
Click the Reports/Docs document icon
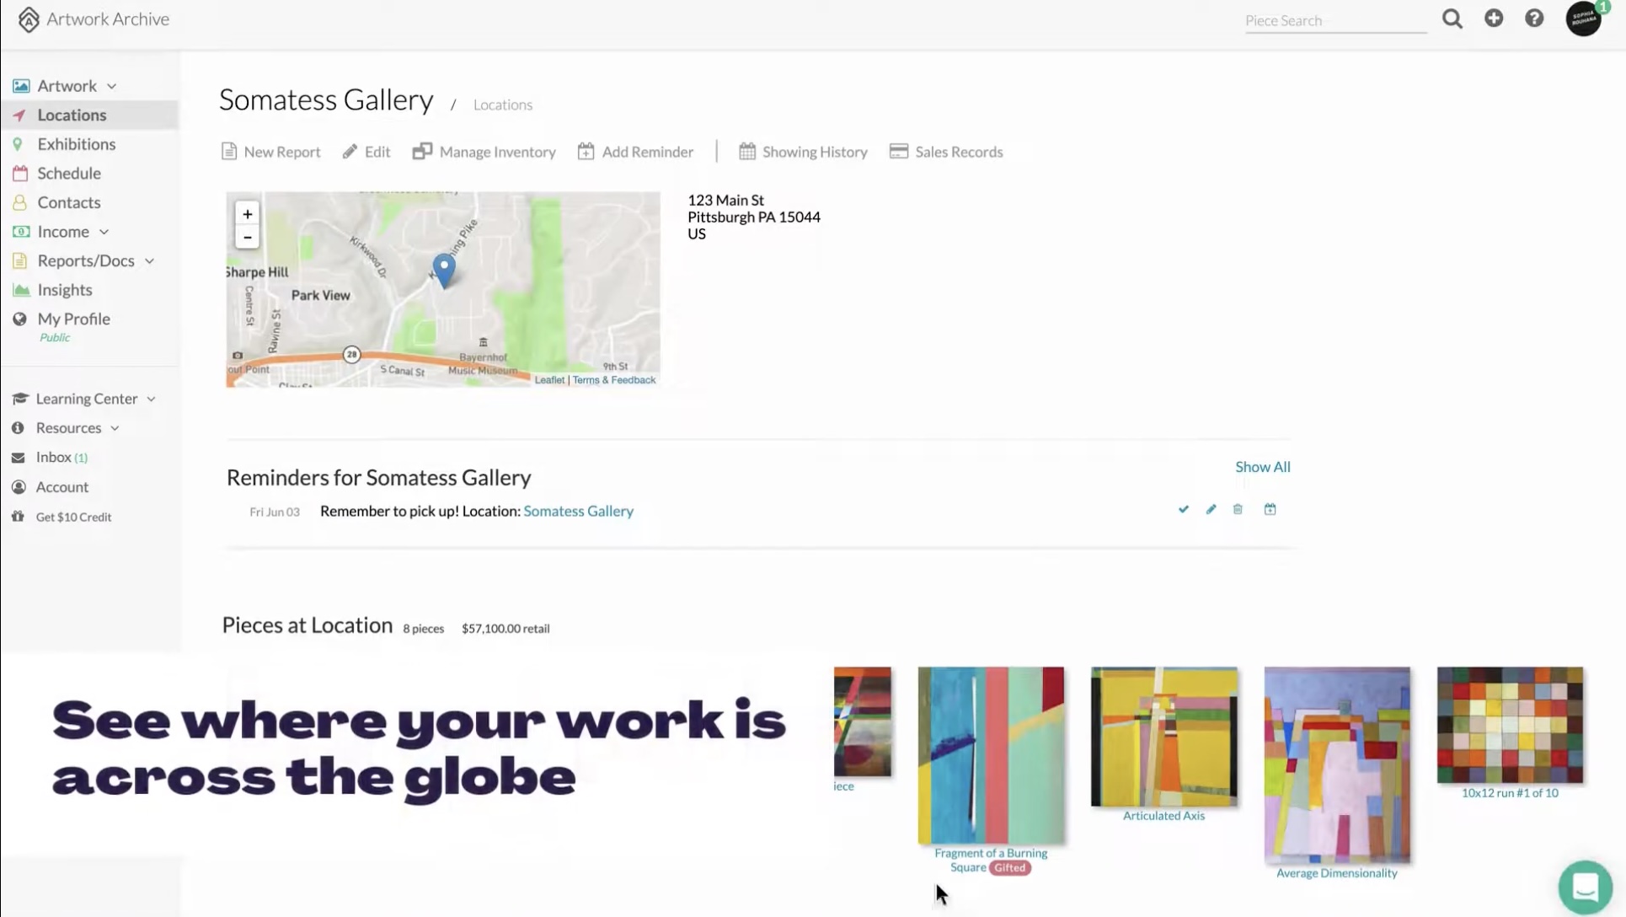[19, 261]
